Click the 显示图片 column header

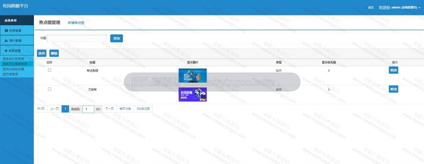193,63
